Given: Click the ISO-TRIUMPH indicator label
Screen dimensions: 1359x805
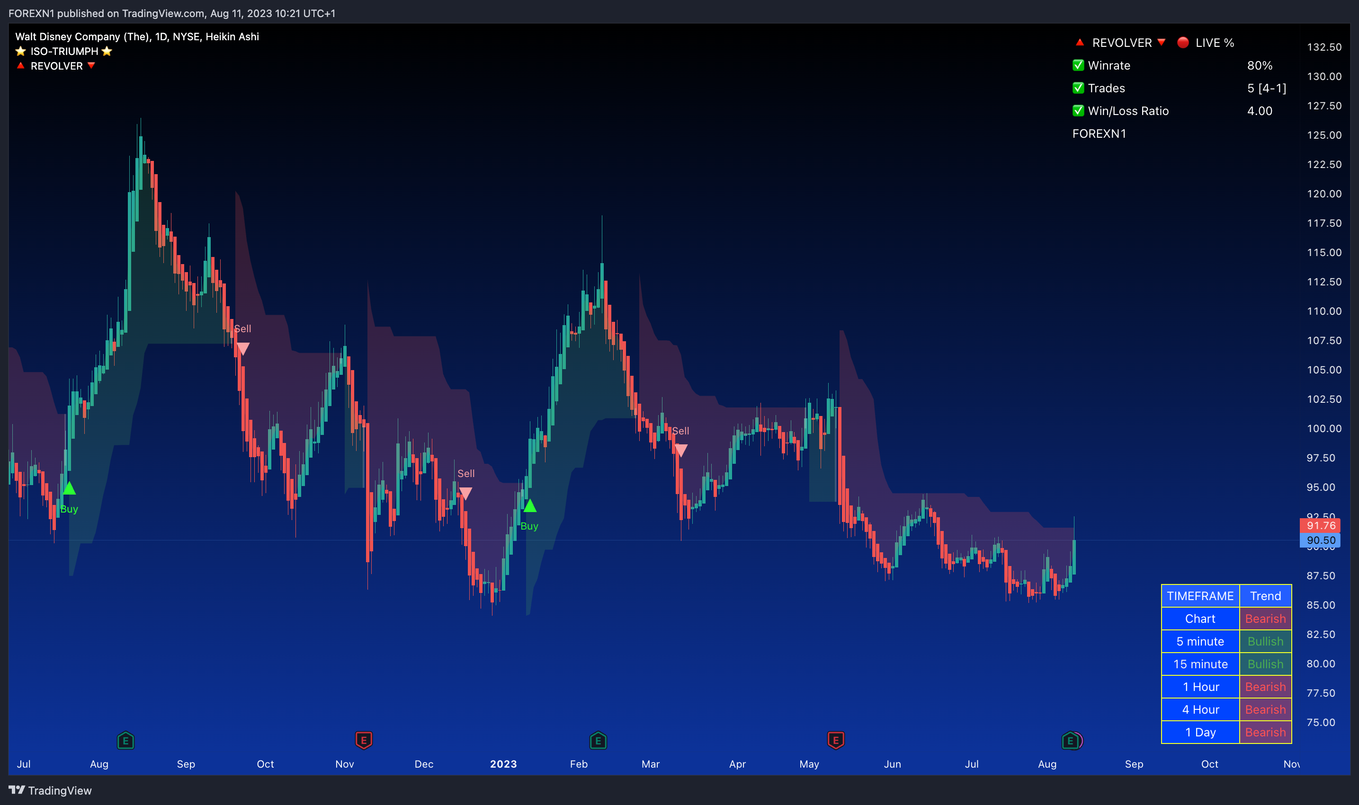Looking at the screenshot, I should point(64,51).
